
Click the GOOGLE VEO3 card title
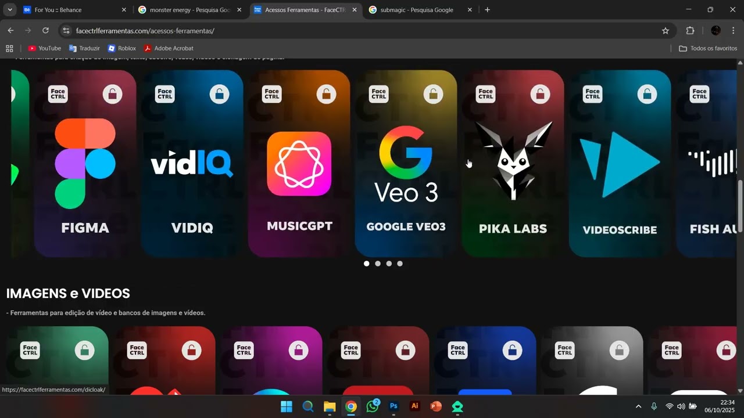tap(406, 226)
